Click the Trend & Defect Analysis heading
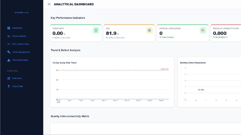This screenshot has width=241, height=135. [x=65, y=50]
